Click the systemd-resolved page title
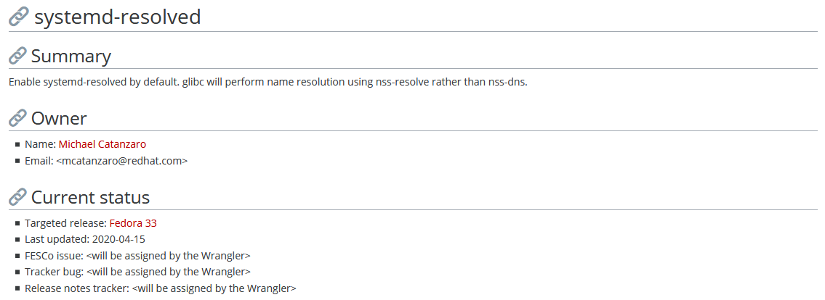 click(x=117, y=17)
